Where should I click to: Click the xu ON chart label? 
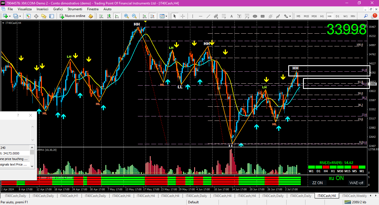tap(336, 178)
